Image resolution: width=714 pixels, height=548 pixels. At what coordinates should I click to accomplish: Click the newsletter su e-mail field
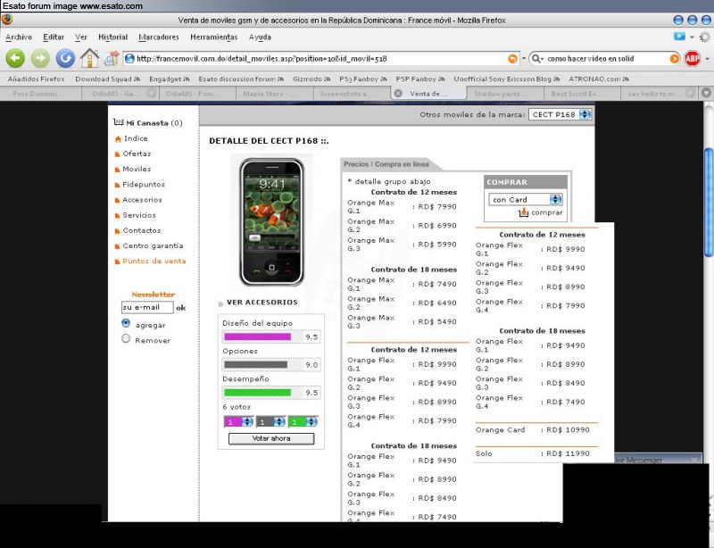click(x=147, y=308)
